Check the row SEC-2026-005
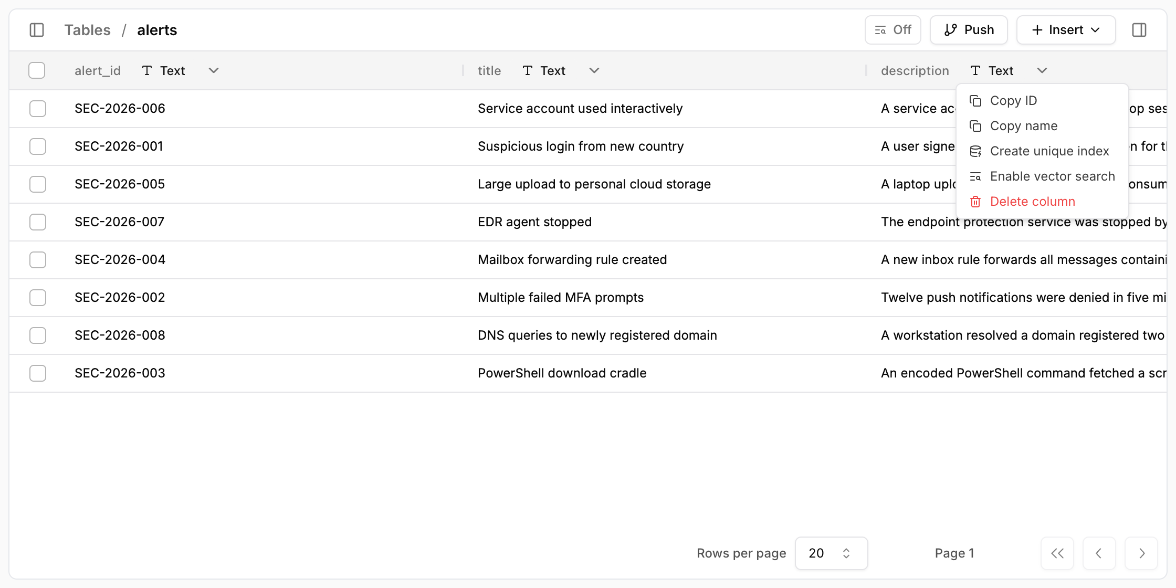This screenshot has width=1176, height=588. [x=38, y=184]
